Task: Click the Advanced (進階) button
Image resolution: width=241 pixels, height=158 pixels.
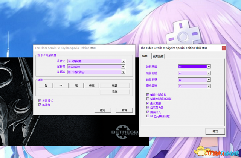Action: click(115, 92)
